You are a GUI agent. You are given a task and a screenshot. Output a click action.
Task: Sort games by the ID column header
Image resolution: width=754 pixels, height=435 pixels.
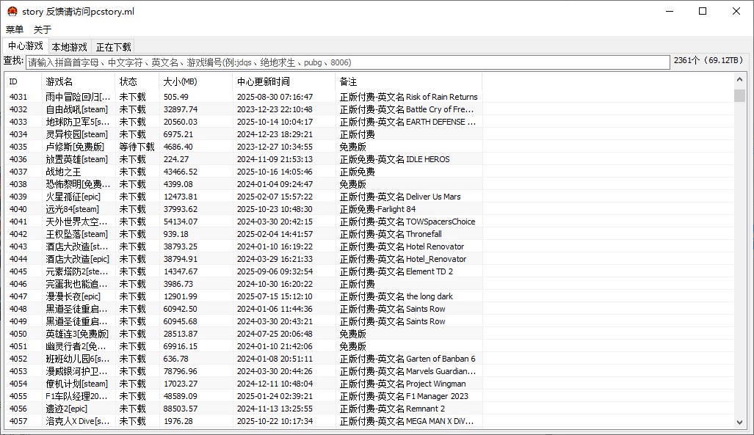click(22, 81)
